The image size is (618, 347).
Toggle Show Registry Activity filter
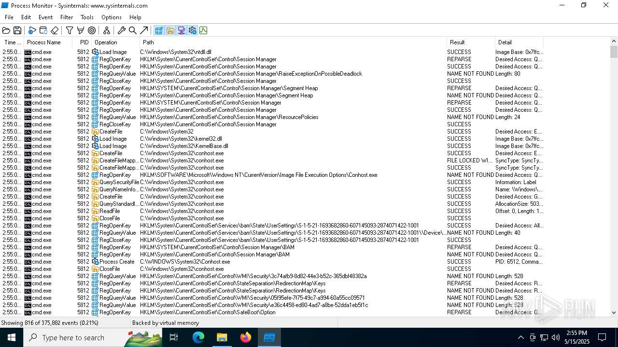click(159, 30)
